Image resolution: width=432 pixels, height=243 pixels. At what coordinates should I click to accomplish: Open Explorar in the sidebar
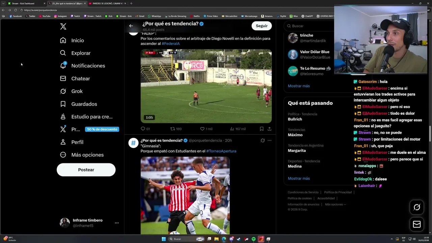tap(75, 53)
